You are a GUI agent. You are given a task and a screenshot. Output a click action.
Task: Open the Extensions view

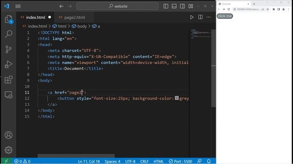tap(9, 80)
